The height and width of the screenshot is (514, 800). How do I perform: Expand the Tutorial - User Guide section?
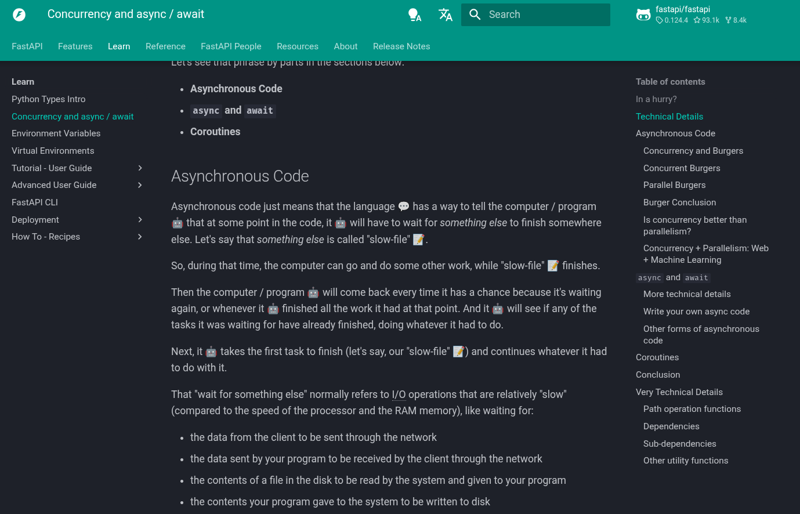[140, 168]
